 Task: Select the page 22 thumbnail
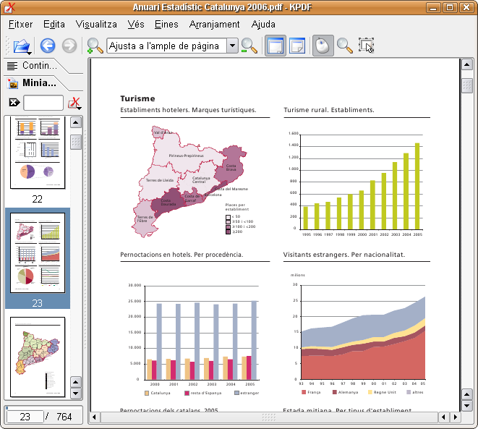38,151
